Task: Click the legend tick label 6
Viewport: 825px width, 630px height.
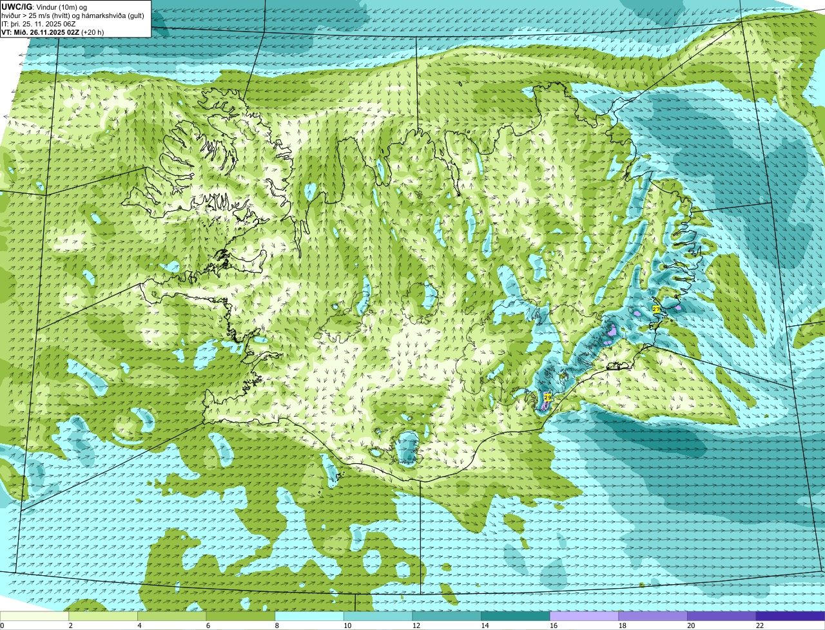Action: pyautogui.click(x=208, y=625)
